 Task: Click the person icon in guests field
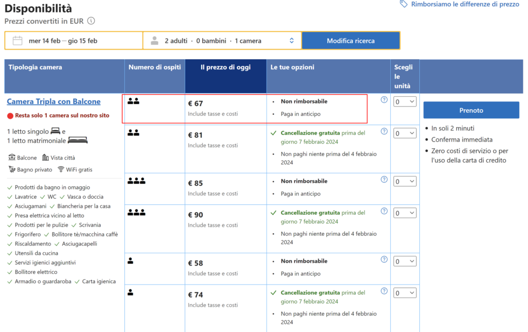click(155, 41)
